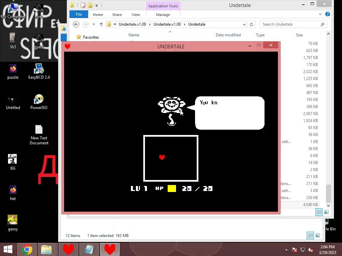Open the 3b5 desktop icon
The image size is (342, 256).
[x=13, y=41]
